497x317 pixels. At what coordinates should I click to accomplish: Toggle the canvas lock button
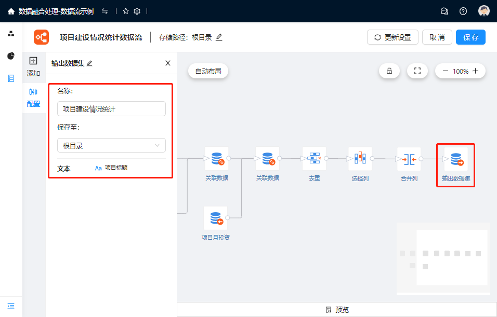point(389,71)
